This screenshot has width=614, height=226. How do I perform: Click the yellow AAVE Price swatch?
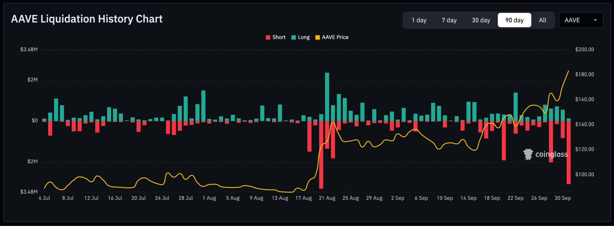[318, 37]
